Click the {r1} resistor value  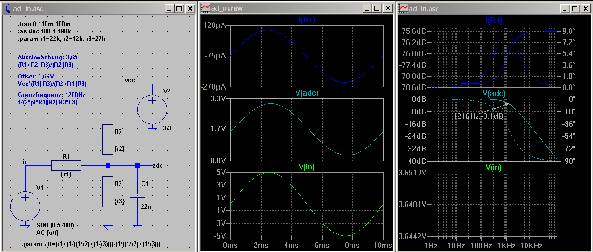pyautogui.click(x=66, y=175)
